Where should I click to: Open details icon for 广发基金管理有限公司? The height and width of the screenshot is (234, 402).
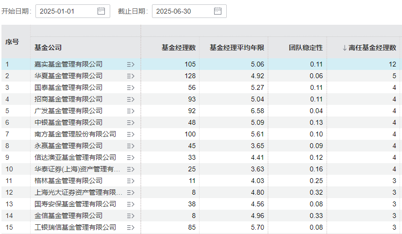pos(131,111)
